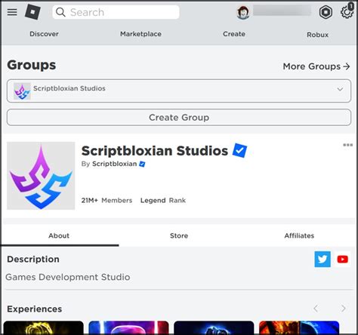Switch to the Store tab

click(179, 235)
